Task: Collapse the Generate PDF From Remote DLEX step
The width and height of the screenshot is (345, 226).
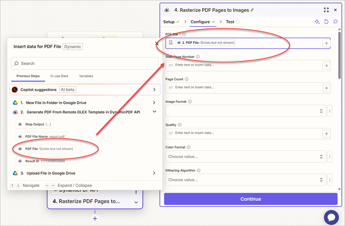Action: [x=154, y=112]
